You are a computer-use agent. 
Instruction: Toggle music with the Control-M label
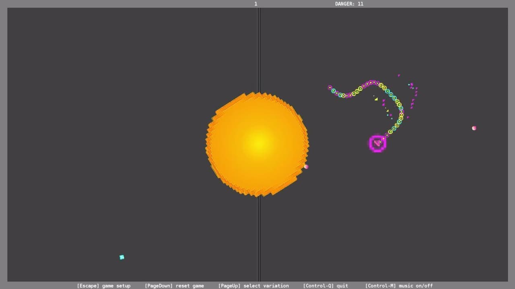[399, 286]
